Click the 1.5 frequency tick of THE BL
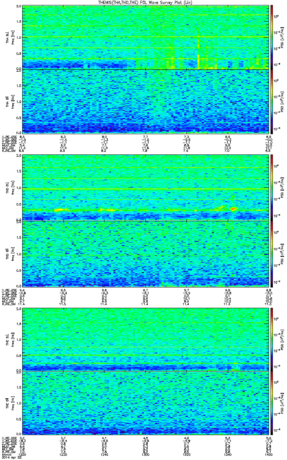 pos(19,323)
